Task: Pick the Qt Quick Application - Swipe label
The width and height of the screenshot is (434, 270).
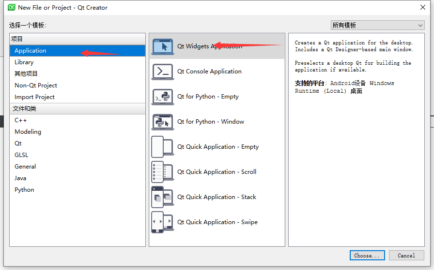Action: 217,222
